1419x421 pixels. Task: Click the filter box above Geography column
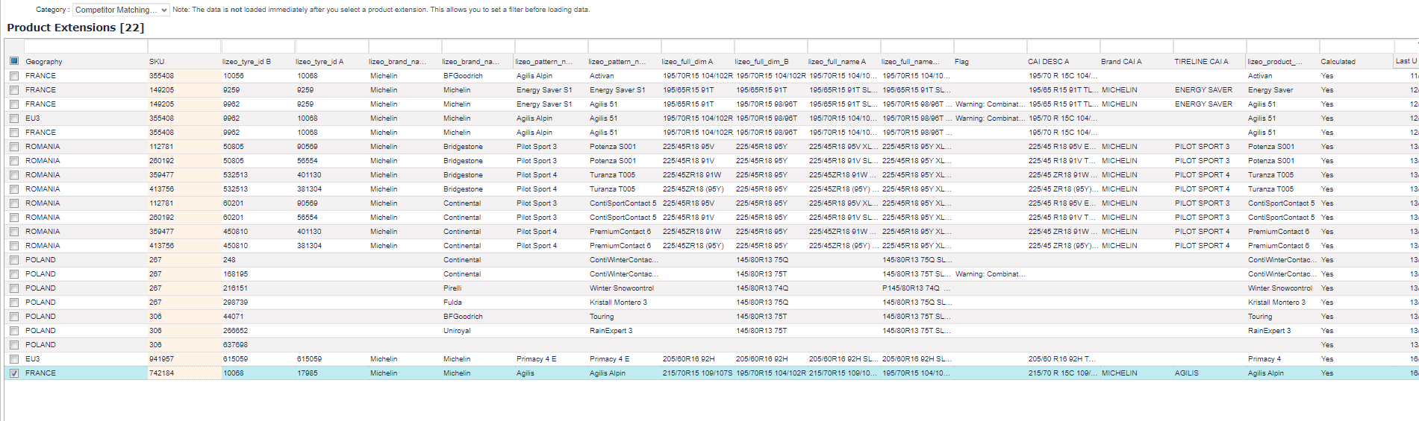point(85,47)
